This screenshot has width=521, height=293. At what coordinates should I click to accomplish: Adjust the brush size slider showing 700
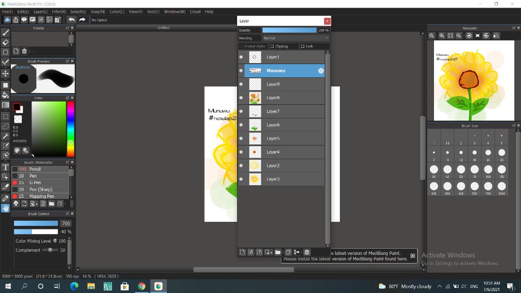(x=36, y=224)
